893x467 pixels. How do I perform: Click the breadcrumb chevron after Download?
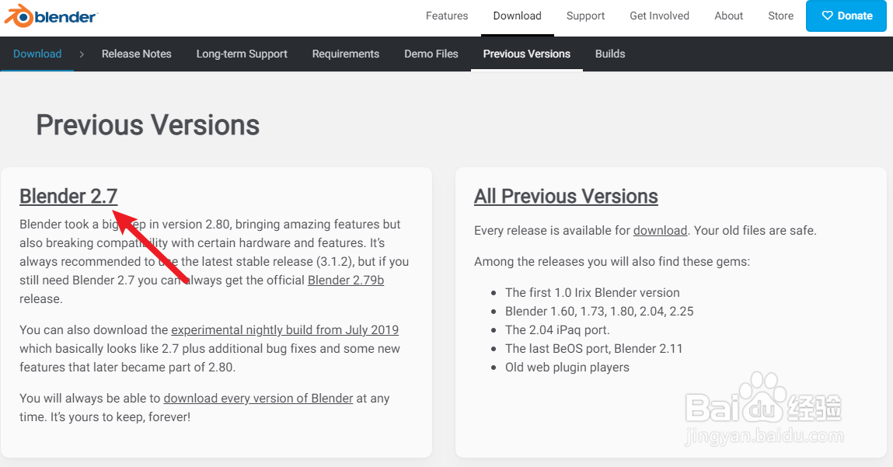click(x=82, y=54)
